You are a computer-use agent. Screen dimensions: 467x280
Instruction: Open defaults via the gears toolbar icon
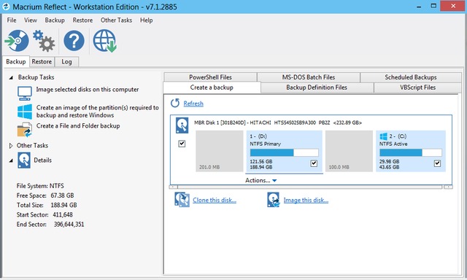pyautogui.click(x=44, y=41)
